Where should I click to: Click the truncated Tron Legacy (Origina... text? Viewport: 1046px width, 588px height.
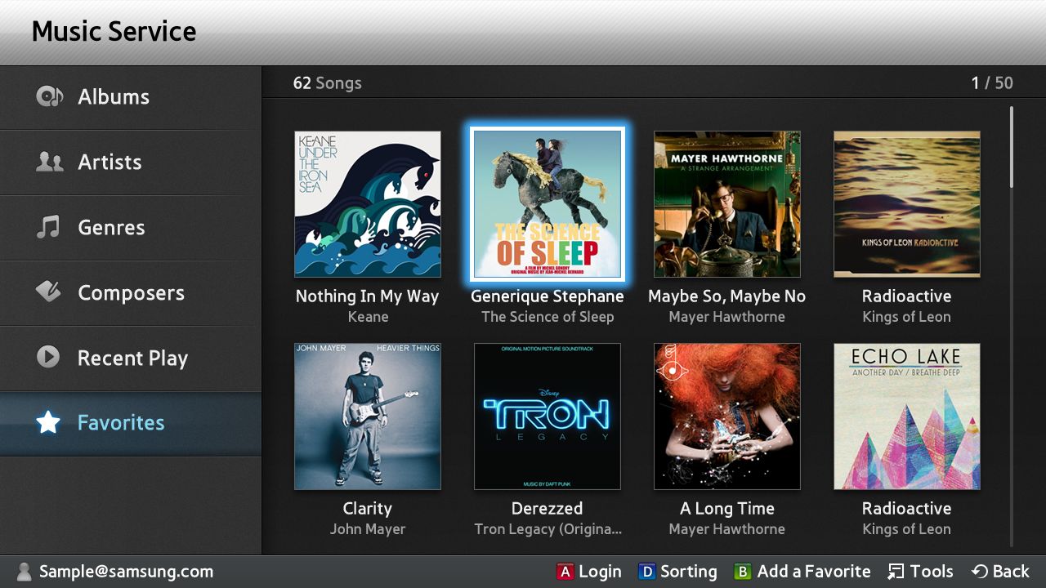click(548, 529)
